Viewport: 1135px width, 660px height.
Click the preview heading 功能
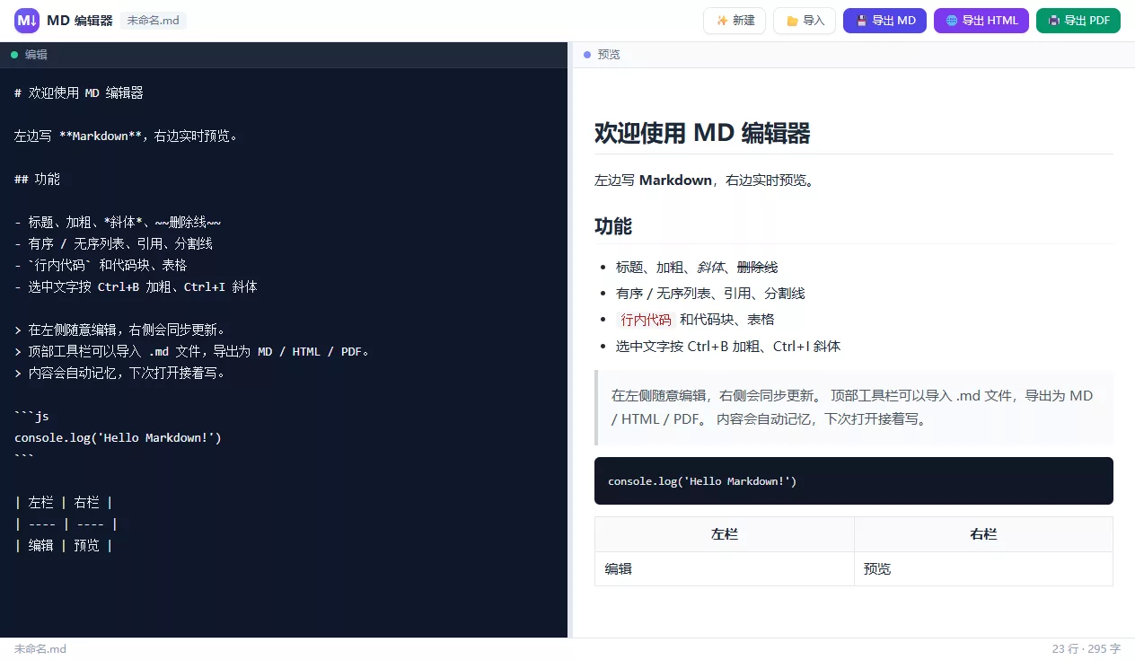pyautogui.click(x=613, y=226)
